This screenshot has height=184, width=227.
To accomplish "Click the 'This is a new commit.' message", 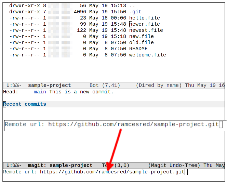I will 81,92.
